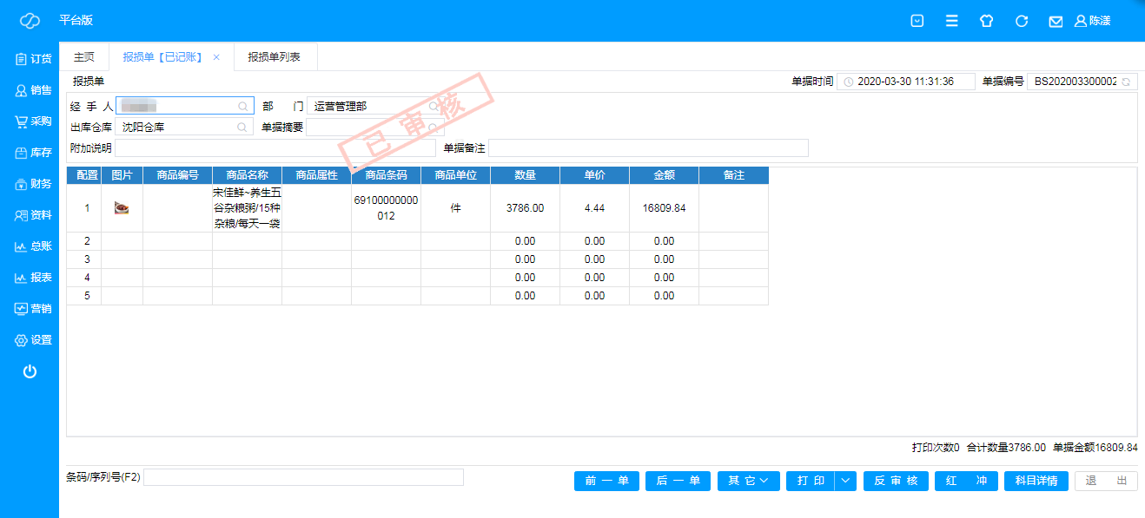Image resolution: width=1145 pixels, height=518 pixels.
Task: Click the 红冲 button
Action: 966,481
